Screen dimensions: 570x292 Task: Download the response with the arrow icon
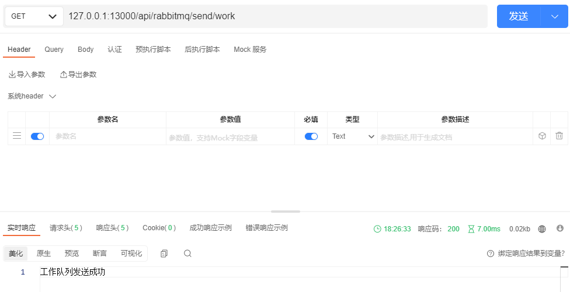560,228
